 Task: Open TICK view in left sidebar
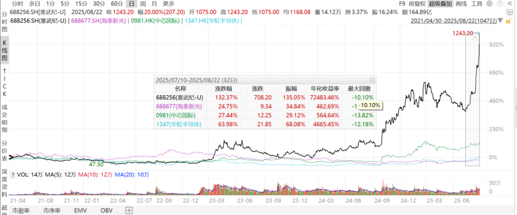point(5,83)
